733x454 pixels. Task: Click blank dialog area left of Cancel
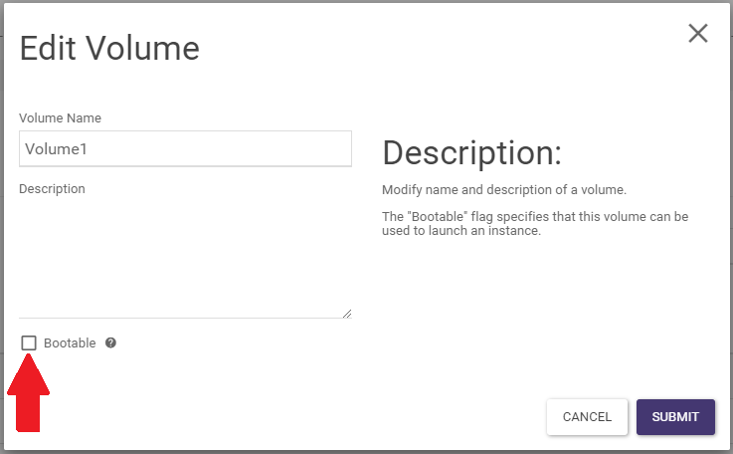(298, 417)
